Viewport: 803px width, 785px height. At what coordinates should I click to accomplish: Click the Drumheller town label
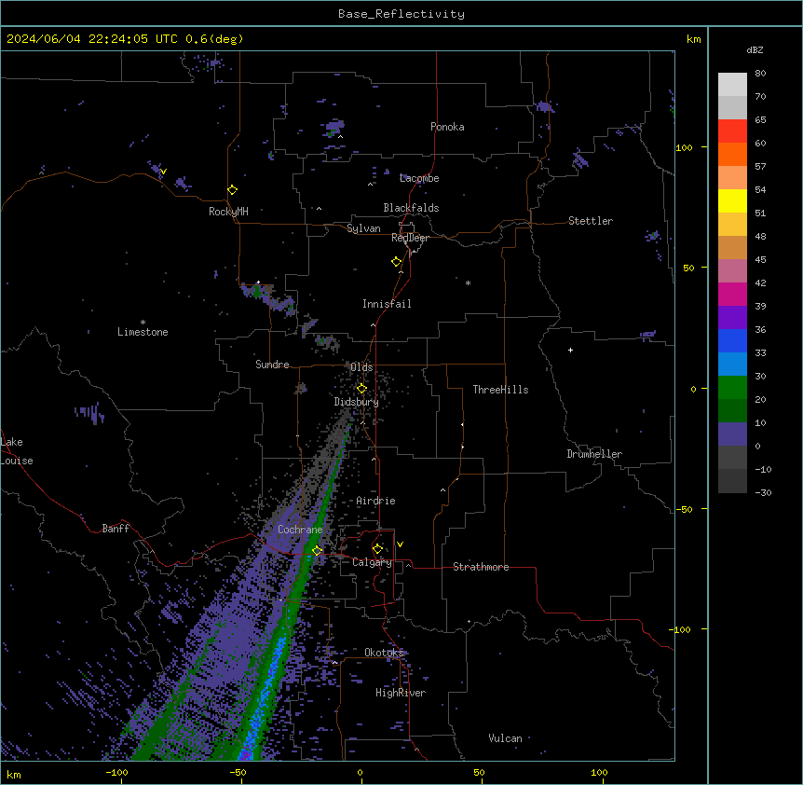[x=594, y=454]
